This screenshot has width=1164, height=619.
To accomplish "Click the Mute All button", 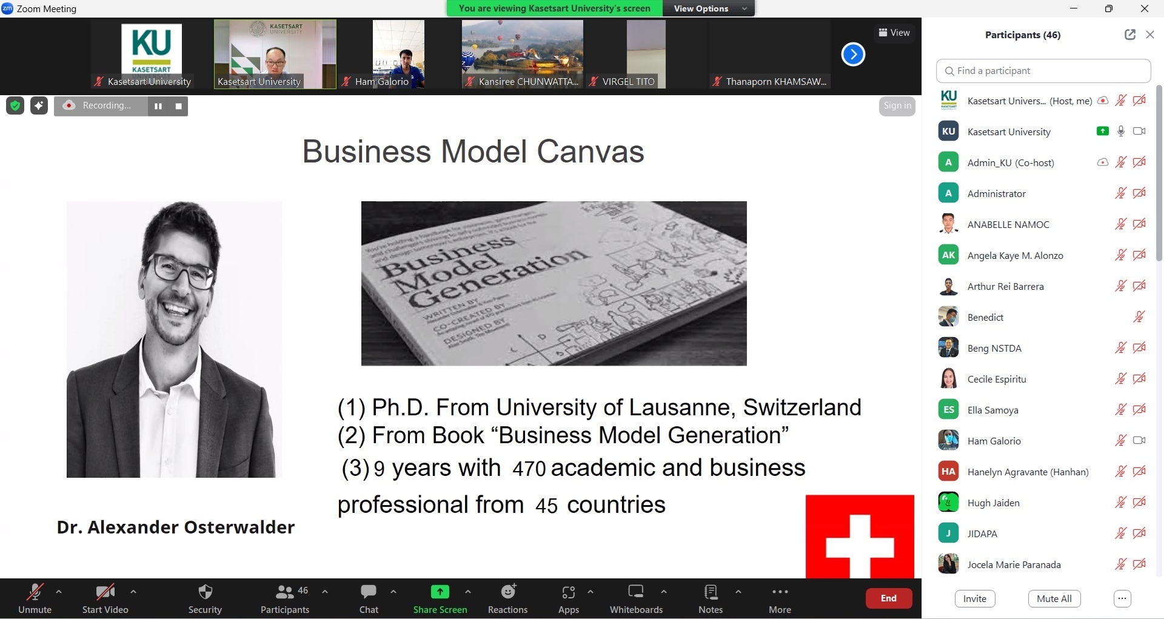I will coord(1054,599).
